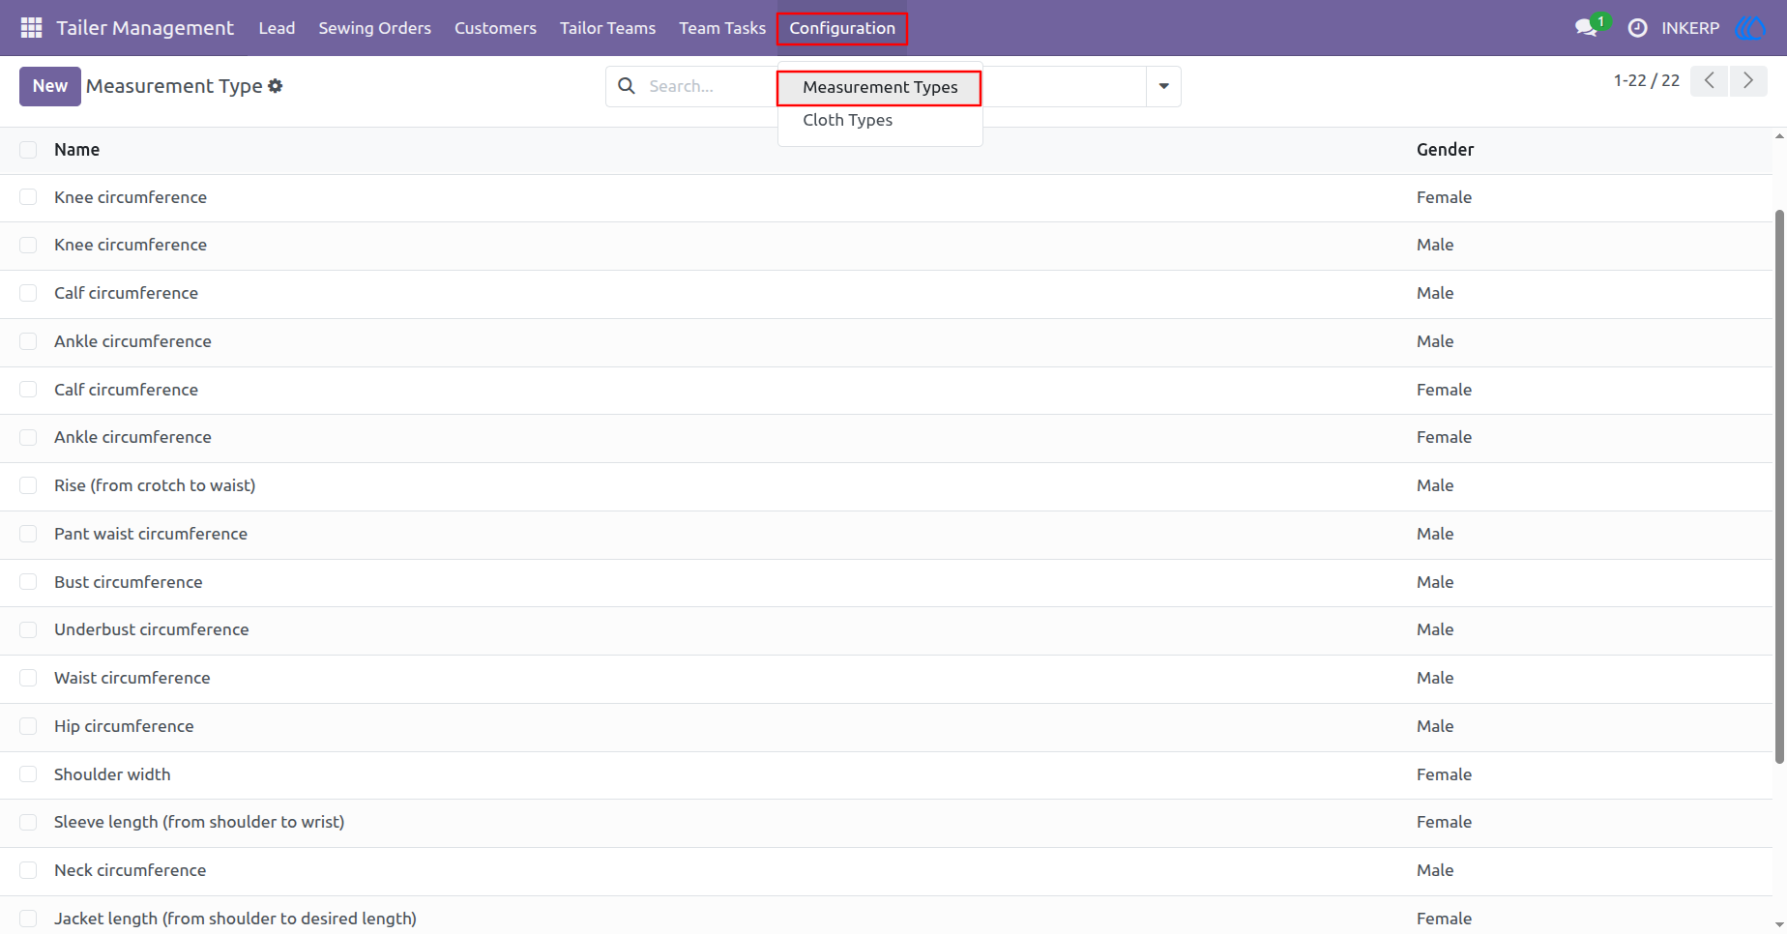Go to the Customers menu
The width and height of the screenshot is (1787, 934).
(x=495, y=28)
